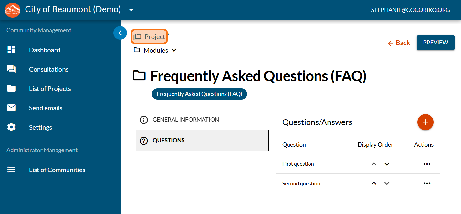Navigate to List of Projects
The image size is (461, 214).
50,89
